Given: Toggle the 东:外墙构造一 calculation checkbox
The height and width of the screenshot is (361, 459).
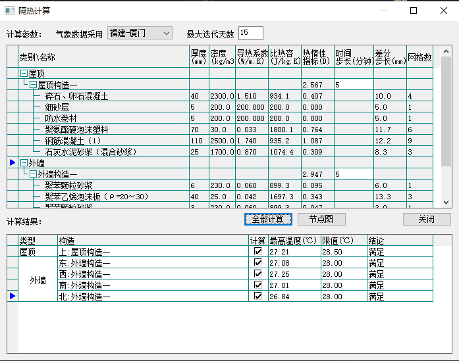Looking at the screenshot, I should 258,263.
